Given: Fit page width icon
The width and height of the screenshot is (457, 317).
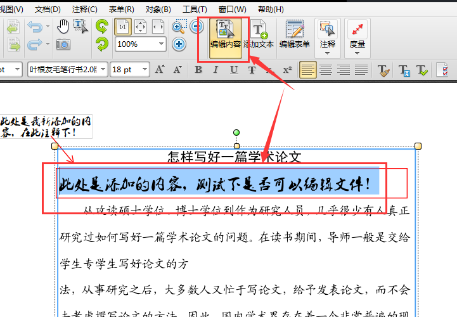Looking at the screenshot, I should tap(158, 27).
